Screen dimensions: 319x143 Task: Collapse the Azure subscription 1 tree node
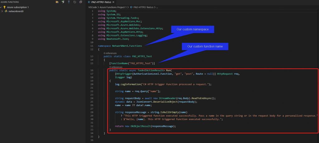(1, 7)
